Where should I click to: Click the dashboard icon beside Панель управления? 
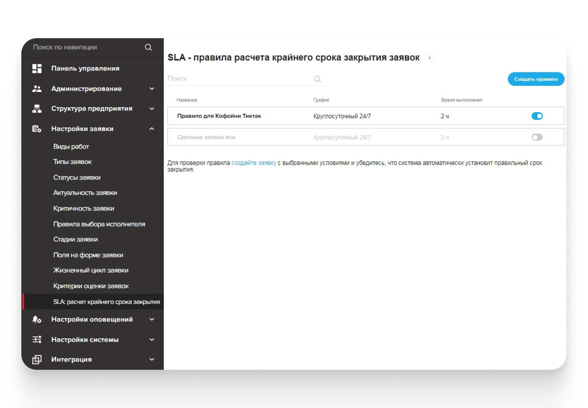point(37,69)
